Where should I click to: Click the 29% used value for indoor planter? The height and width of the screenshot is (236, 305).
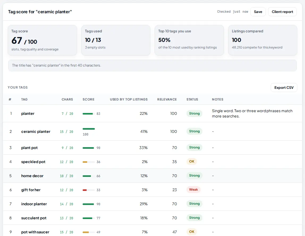pos(143,204)
